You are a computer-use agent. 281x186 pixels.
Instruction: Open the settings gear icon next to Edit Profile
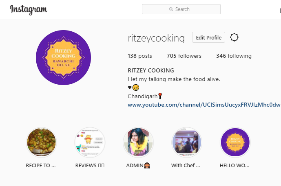[234, 37]
